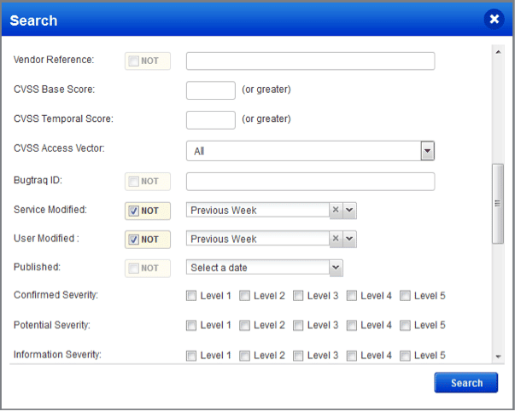
Task: Check Confirmed Severity Level 4
Action: (x=351, y=296)
